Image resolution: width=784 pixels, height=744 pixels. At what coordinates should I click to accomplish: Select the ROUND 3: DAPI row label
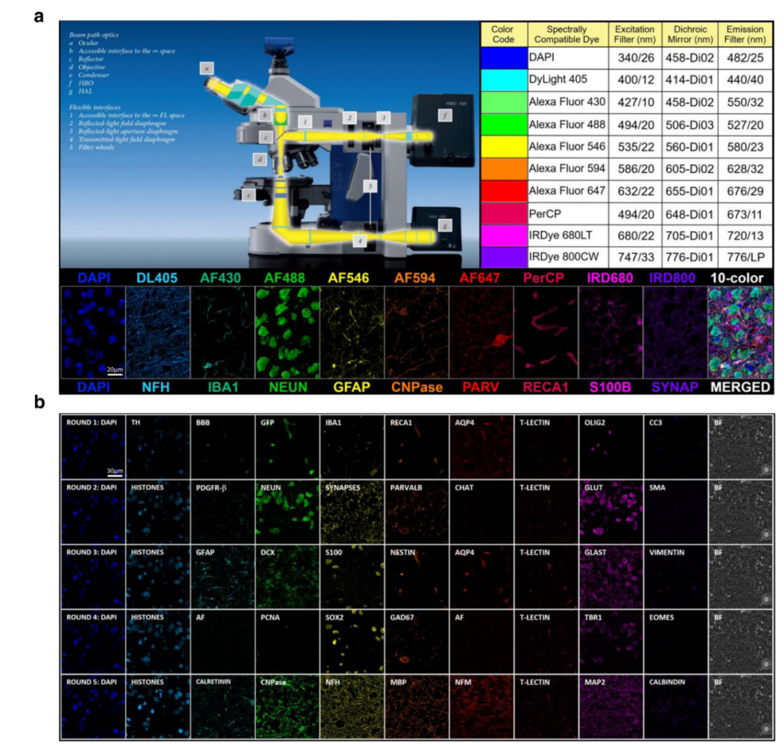point(91,550)
